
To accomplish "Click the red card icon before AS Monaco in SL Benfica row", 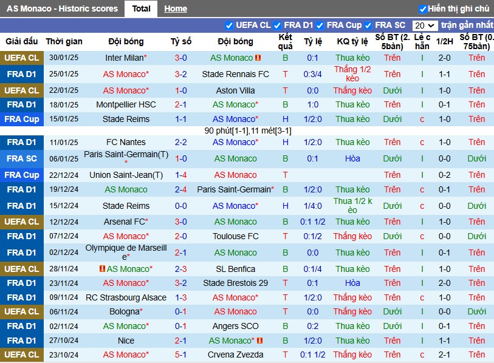I will (102, 269).
